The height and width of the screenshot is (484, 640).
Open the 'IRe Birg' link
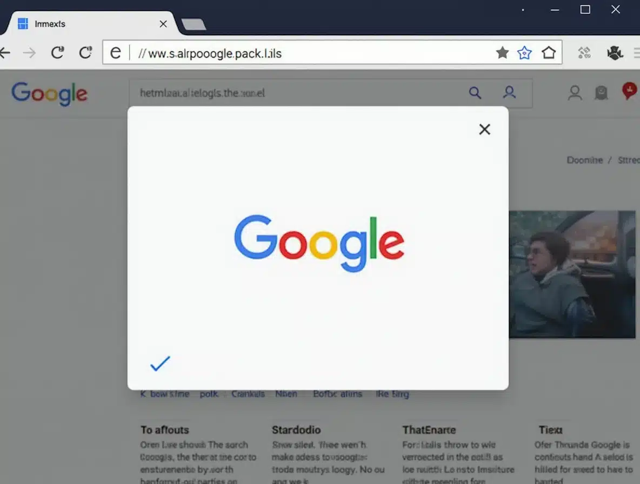tap(392, 394)
